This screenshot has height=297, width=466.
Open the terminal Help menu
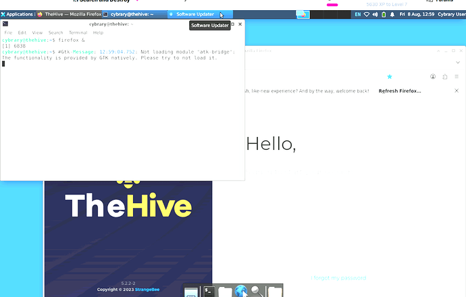pos(98,32)
